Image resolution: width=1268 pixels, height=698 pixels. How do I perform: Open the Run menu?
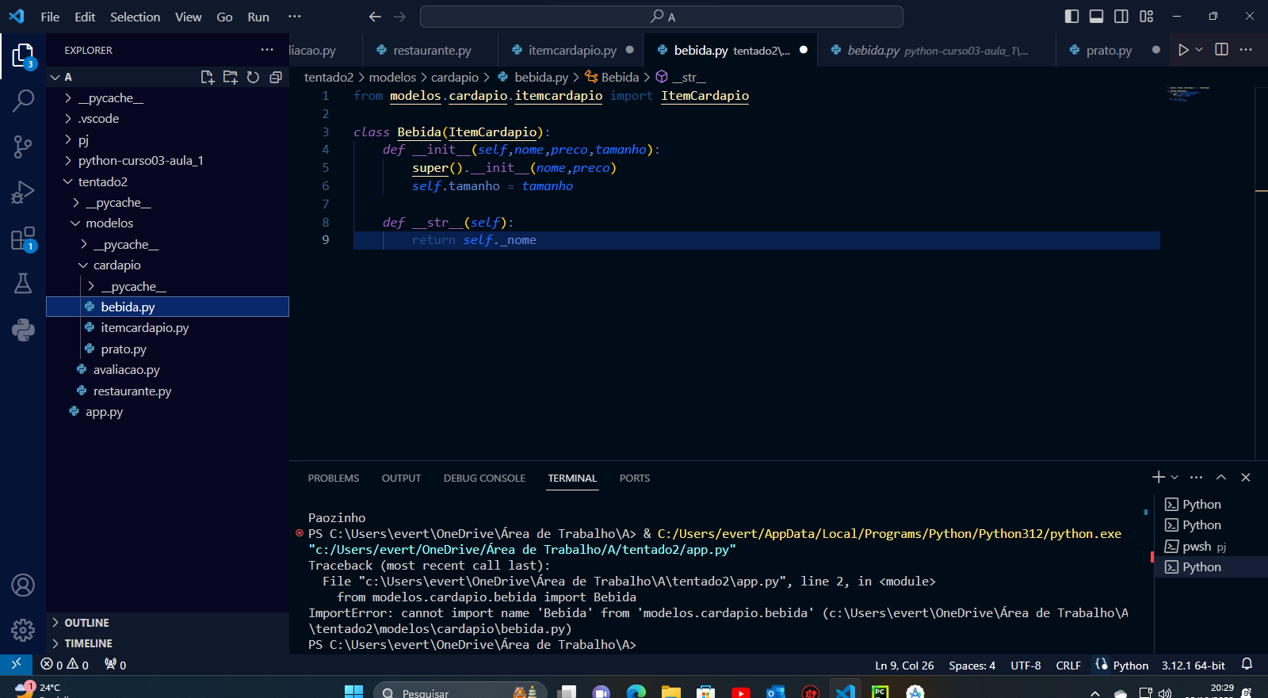pos(258,17)
